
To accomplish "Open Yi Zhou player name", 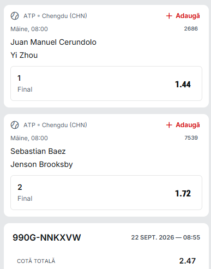I will click(24, 55).
